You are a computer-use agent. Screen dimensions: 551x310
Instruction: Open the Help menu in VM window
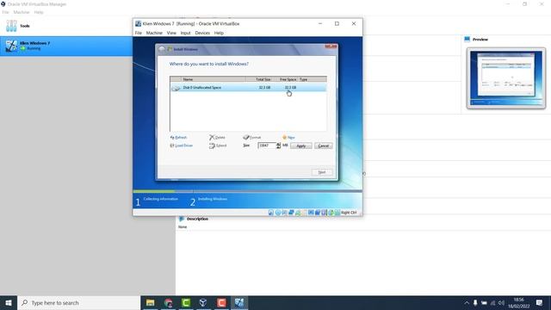(x=219, y=33)
